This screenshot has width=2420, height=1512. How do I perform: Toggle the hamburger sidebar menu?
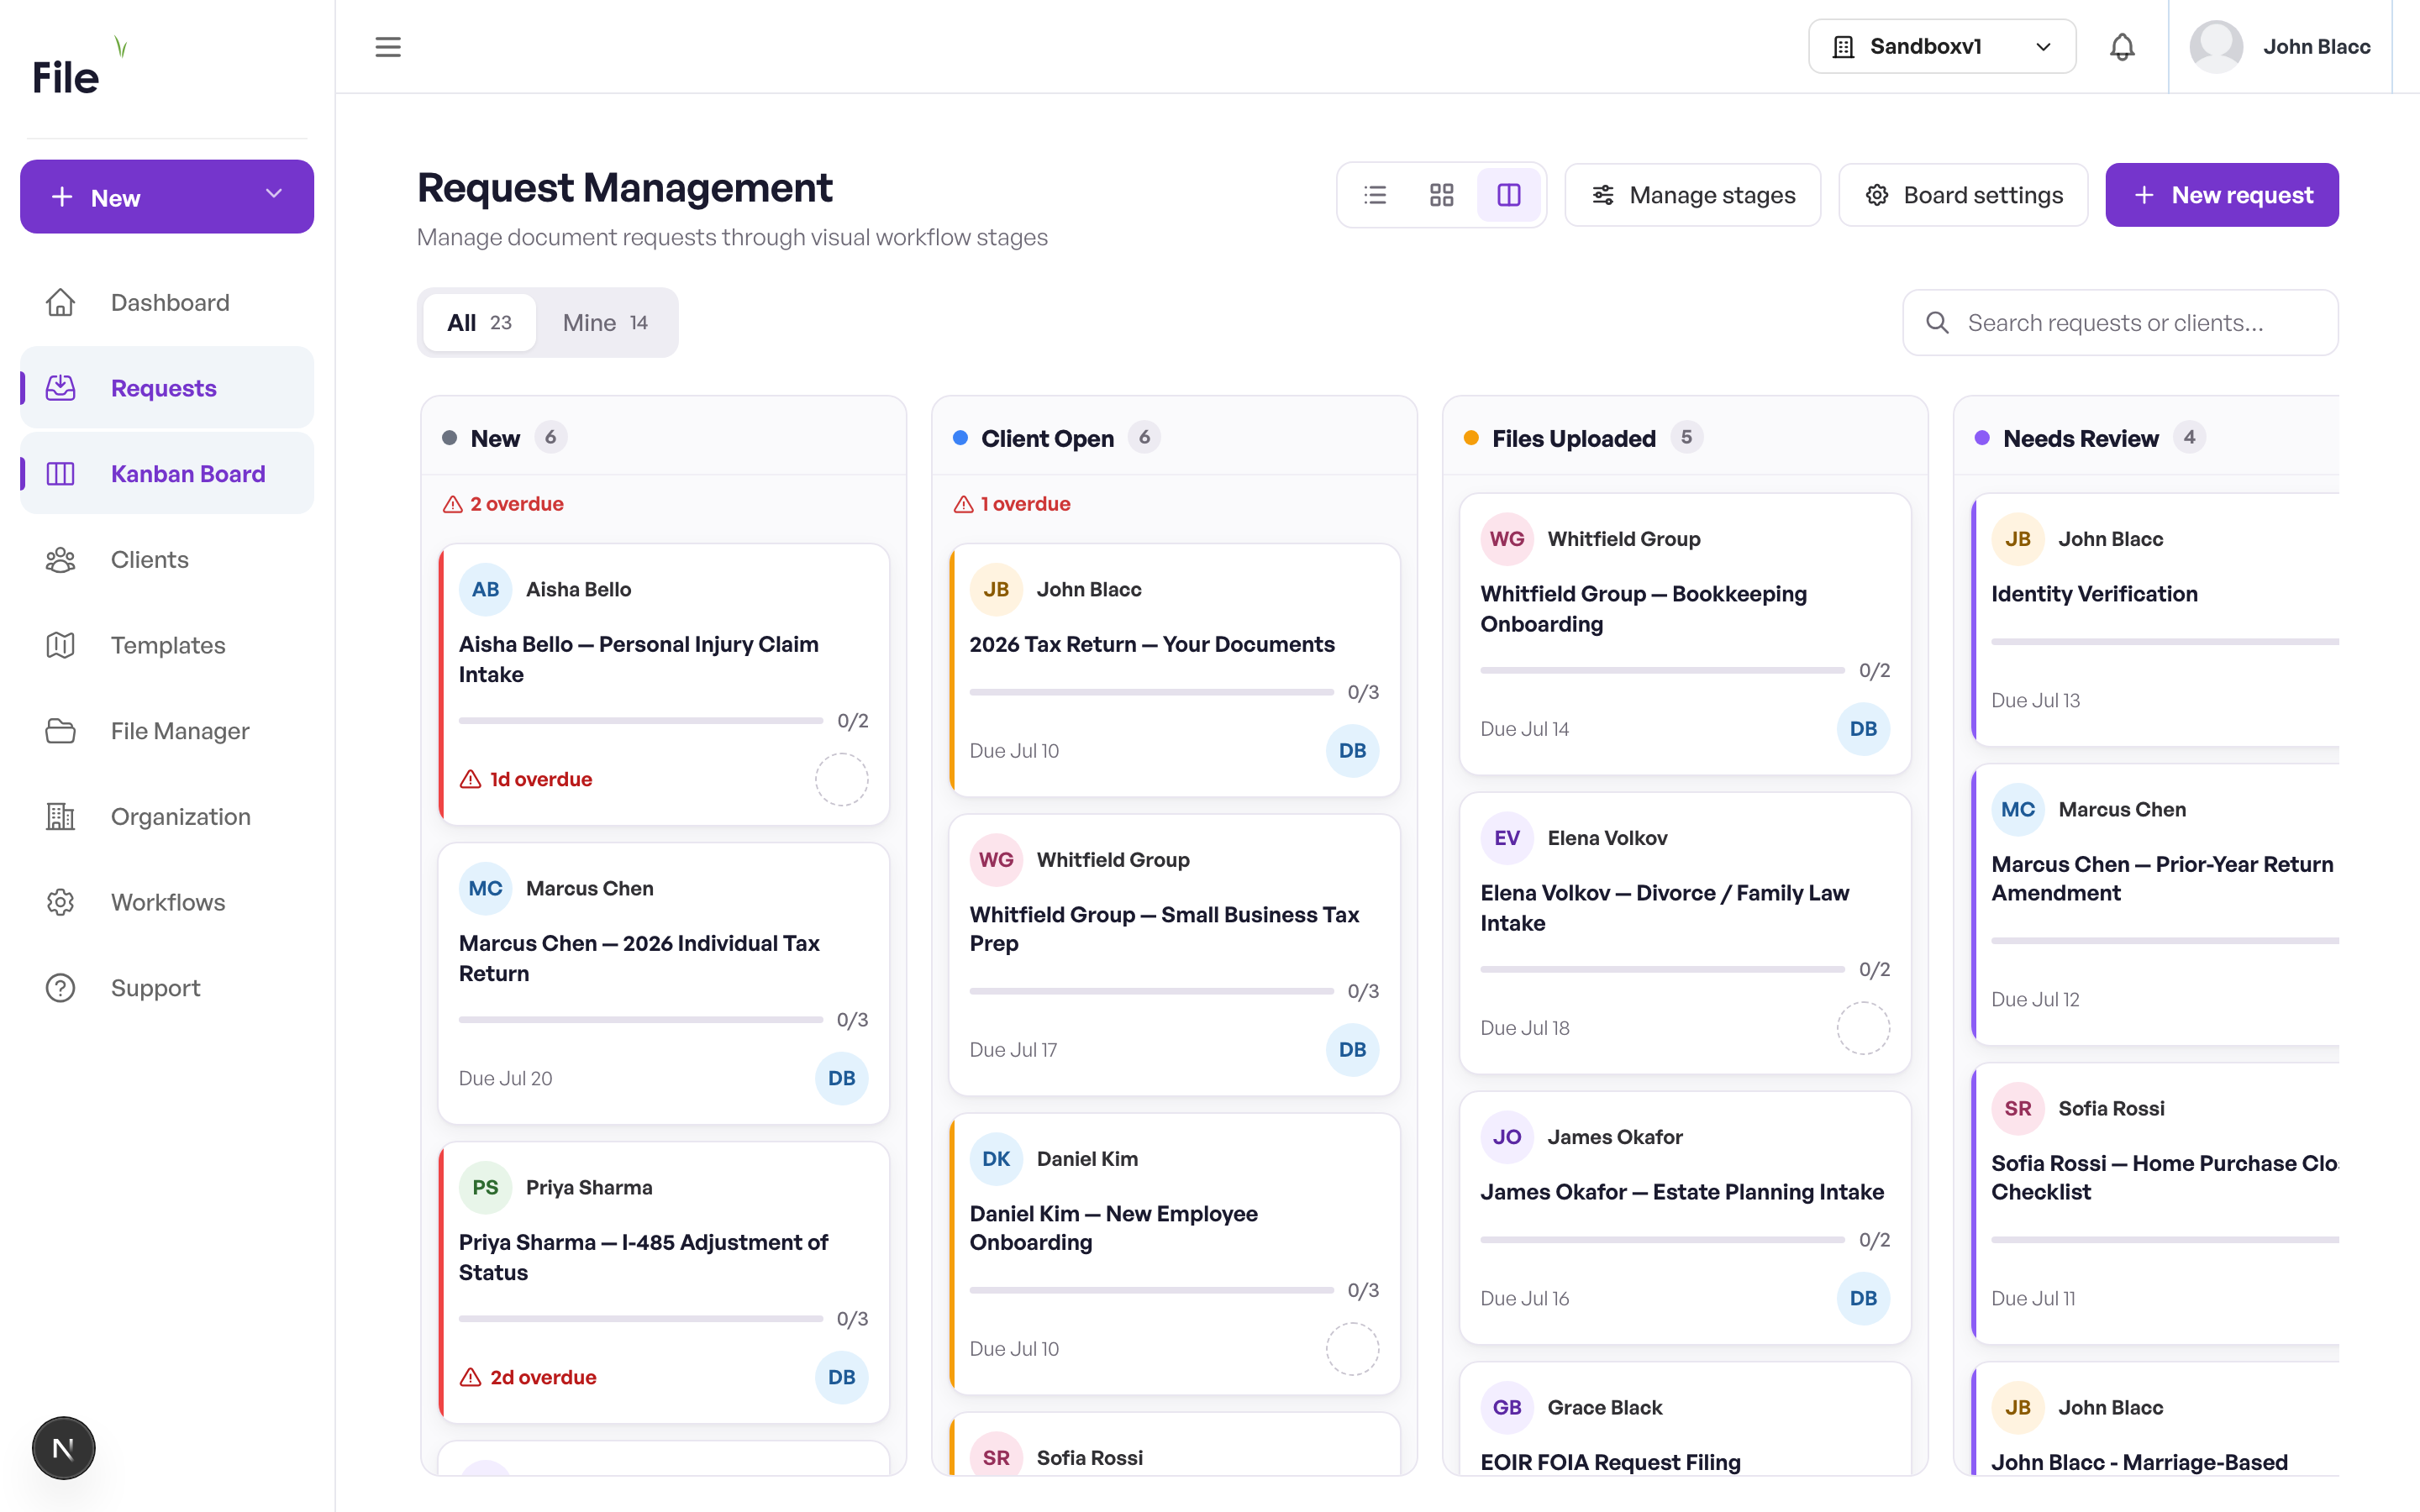(388, 47)
